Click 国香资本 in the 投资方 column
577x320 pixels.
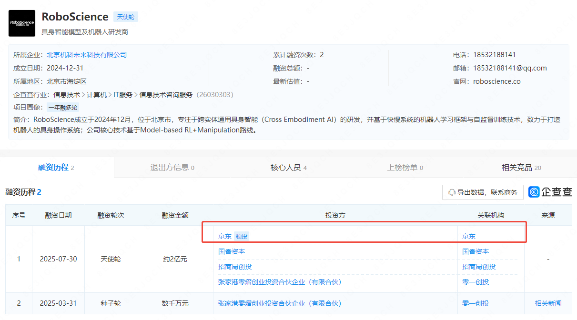(232, 251)
